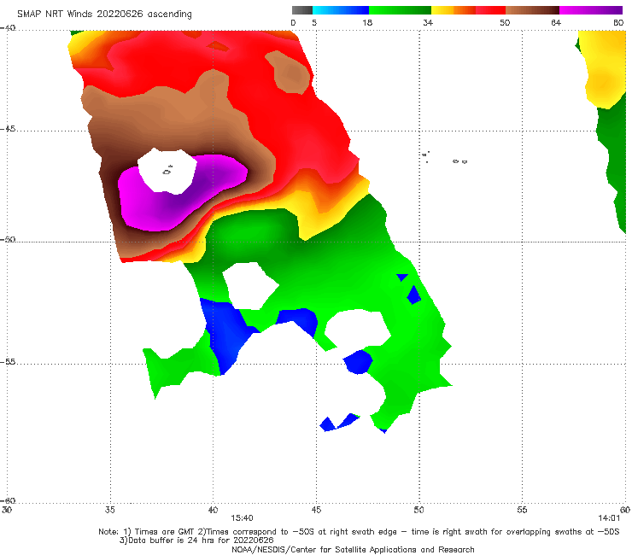The width and height of the screenshot is (632, 555).
Task: Pick the red segment of the color bar
Action: [x=490, y=10]
